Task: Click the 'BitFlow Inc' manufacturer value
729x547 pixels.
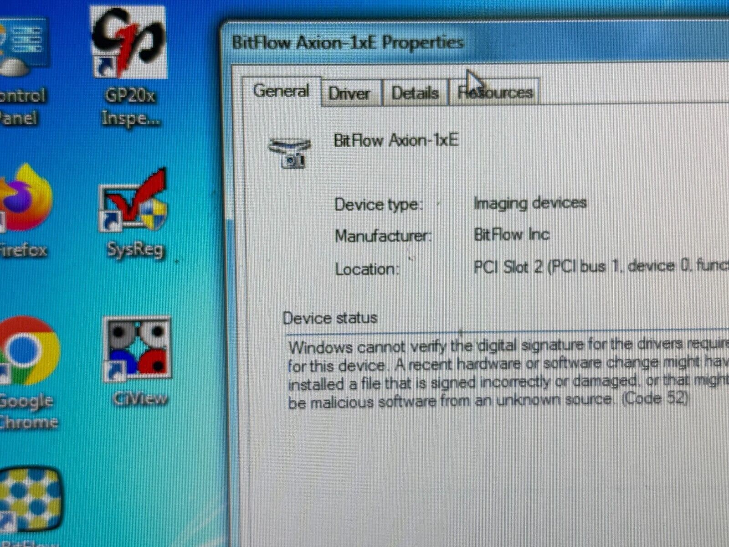Action: tap(512, 235)
